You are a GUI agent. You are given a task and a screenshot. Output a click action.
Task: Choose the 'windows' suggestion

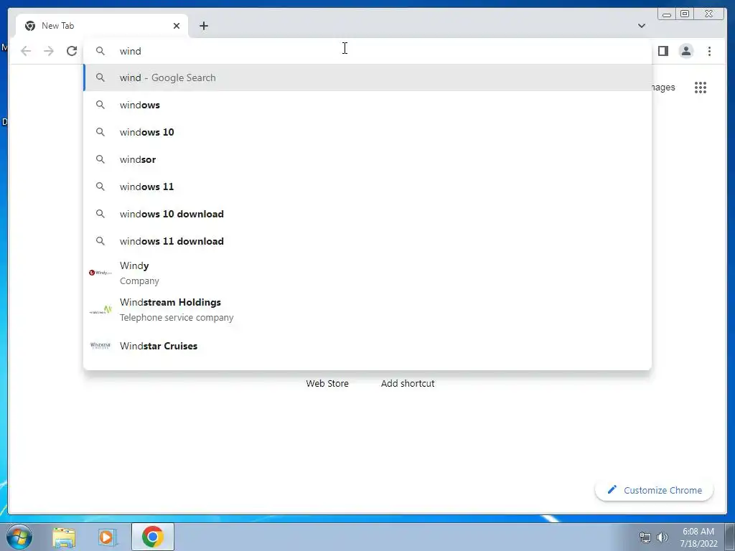pyautogui.click(x=367, y=105)
